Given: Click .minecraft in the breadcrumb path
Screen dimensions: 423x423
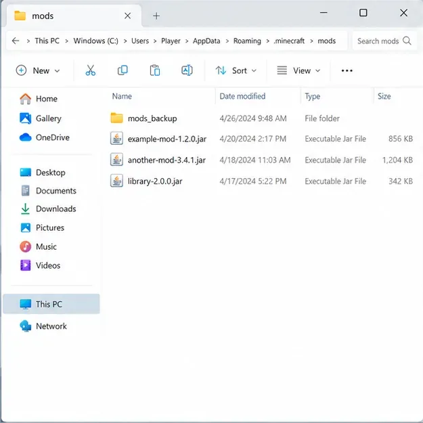Looking at the screenshot, I should 289,41.
